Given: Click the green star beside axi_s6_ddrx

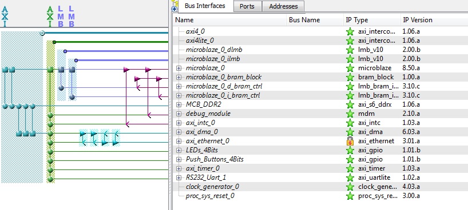Looking at the screenshot, I should pos(350,104).
